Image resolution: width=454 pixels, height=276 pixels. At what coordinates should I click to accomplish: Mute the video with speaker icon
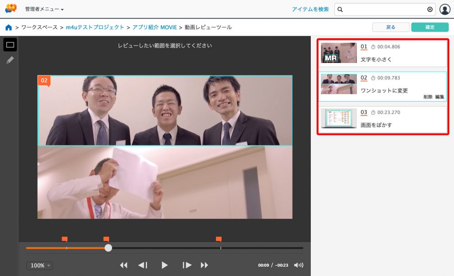(298, 265)
